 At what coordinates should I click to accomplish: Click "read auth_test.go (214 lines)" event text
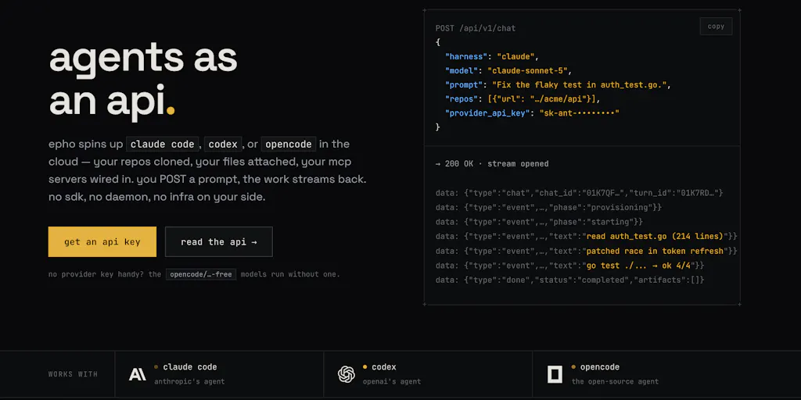tap(655, 236)
